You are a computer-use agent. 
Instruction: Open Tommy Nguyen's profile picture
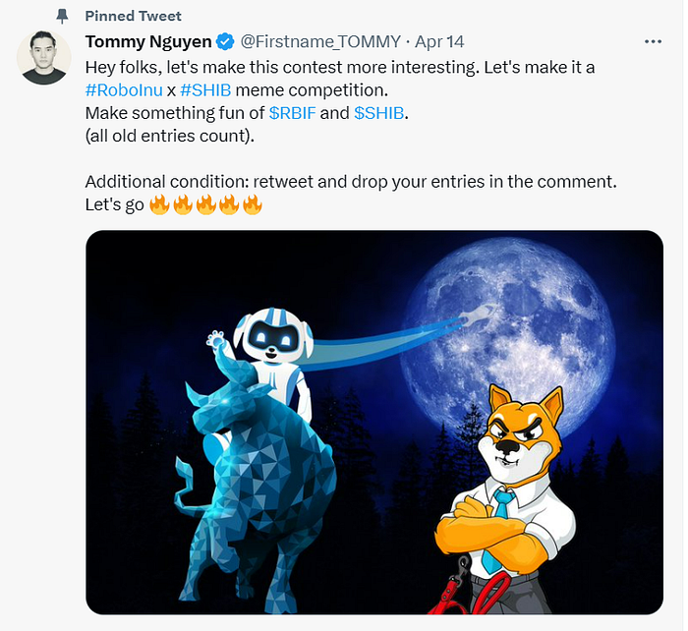pos(44,57)
